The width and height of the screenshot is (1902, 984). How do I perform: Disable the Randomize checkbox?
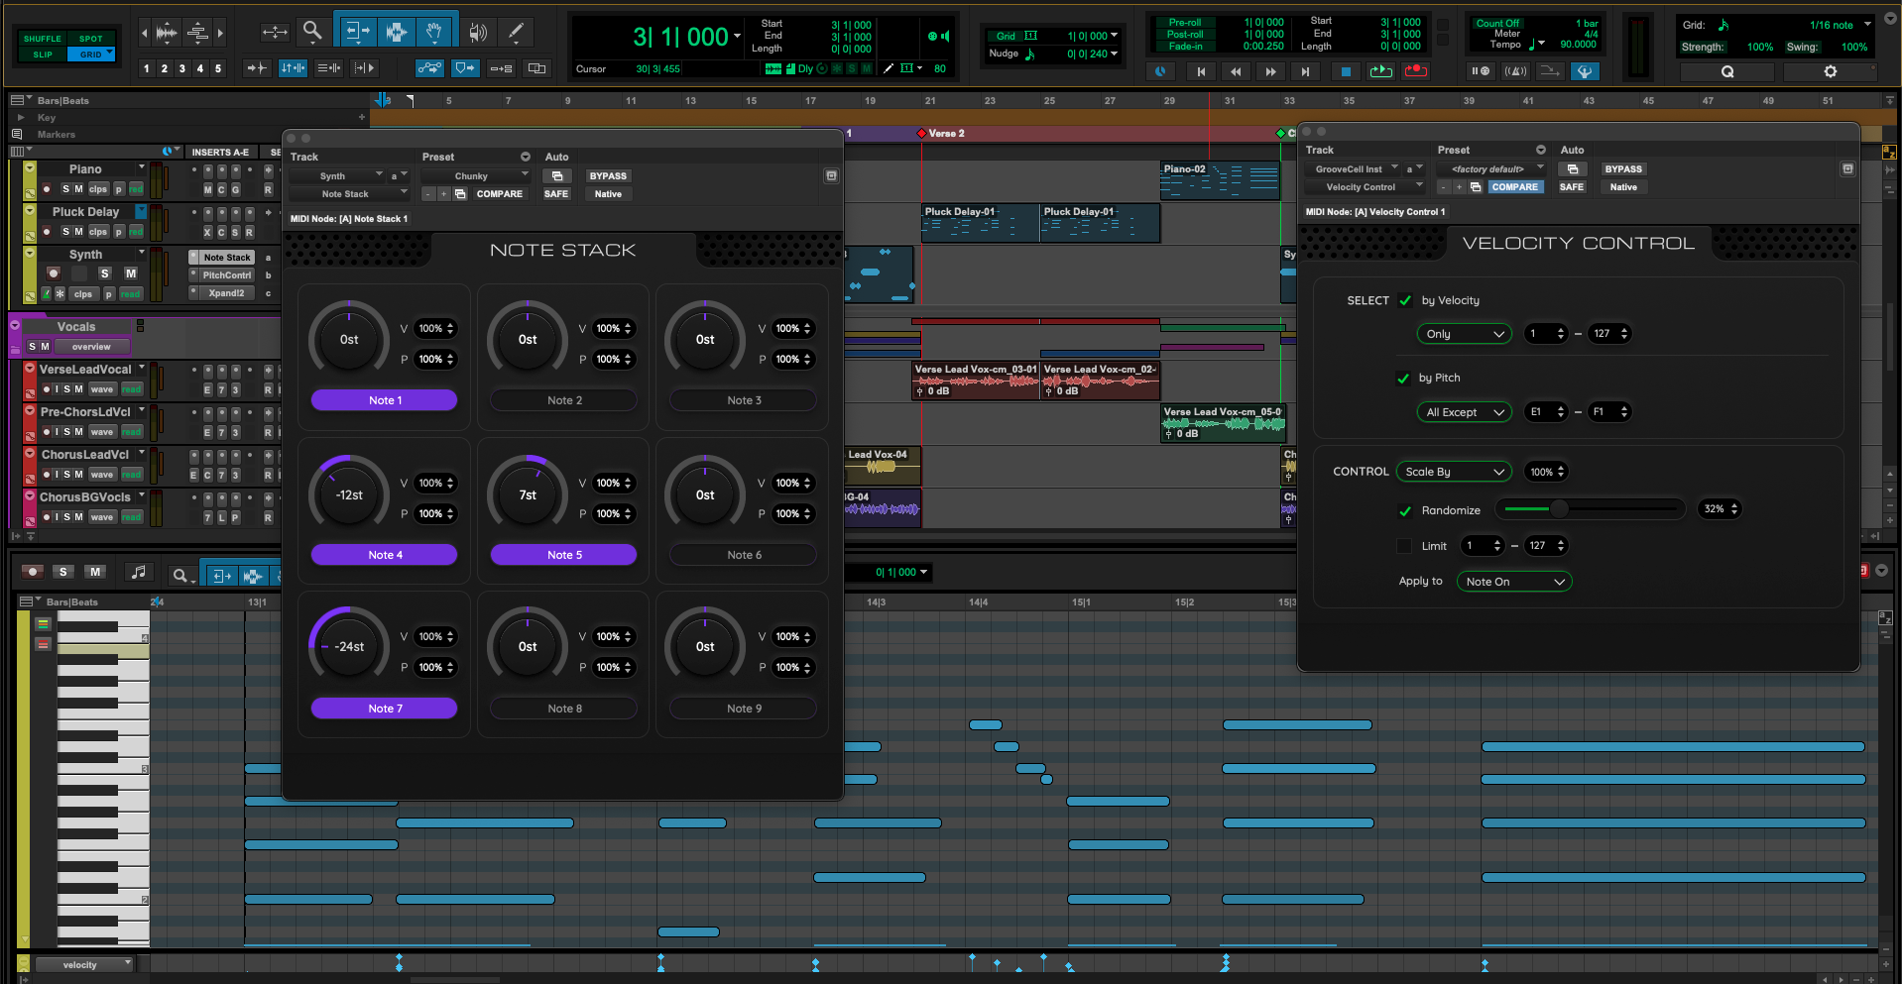(1404, 511)
